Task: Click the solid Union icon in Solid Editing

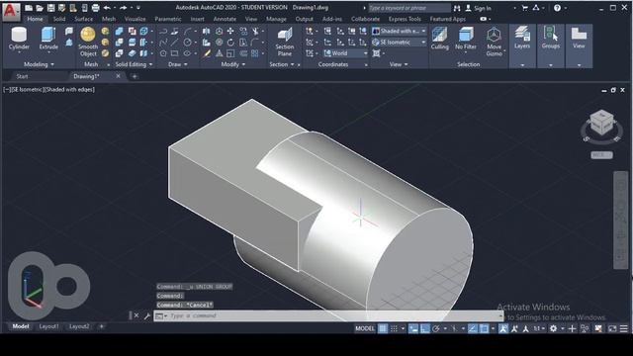Action: pyautogui.click(x=119, y=31)
